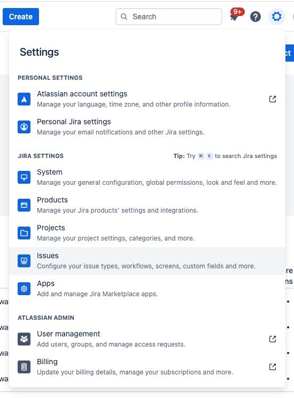Viewport: 294px width, 398px height.
Task: Open the Help question mark icon
Action: point(256,17)
